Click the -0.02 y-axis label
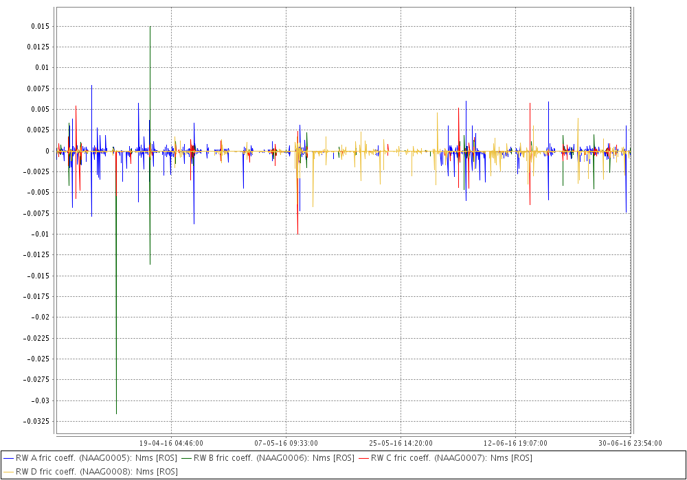The width and height of the screenshot is (687, 480). (x=41, y=317)
